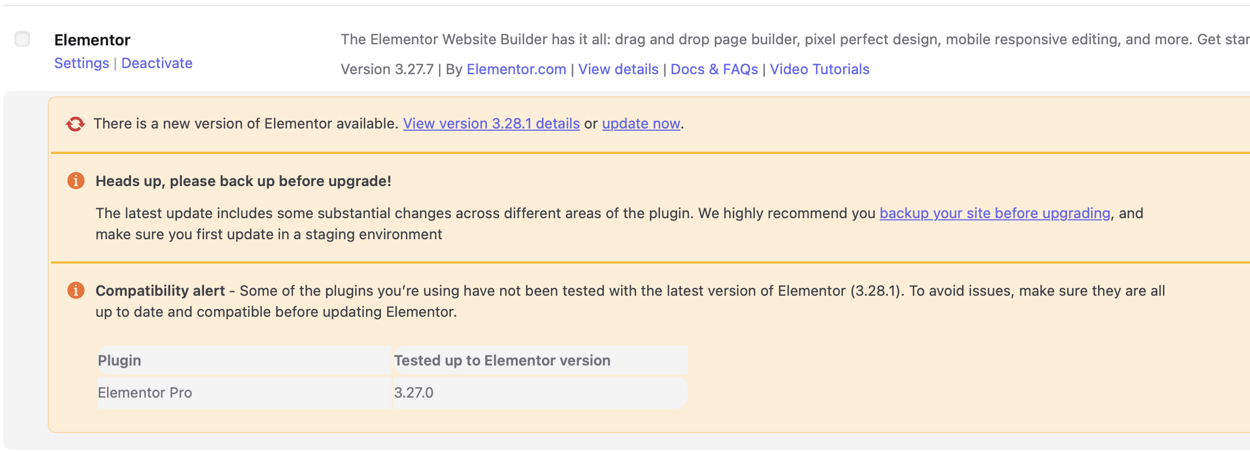Click the Plugin column header
Viewport: 1250px width, 453px height.
[x=244, y=361]
